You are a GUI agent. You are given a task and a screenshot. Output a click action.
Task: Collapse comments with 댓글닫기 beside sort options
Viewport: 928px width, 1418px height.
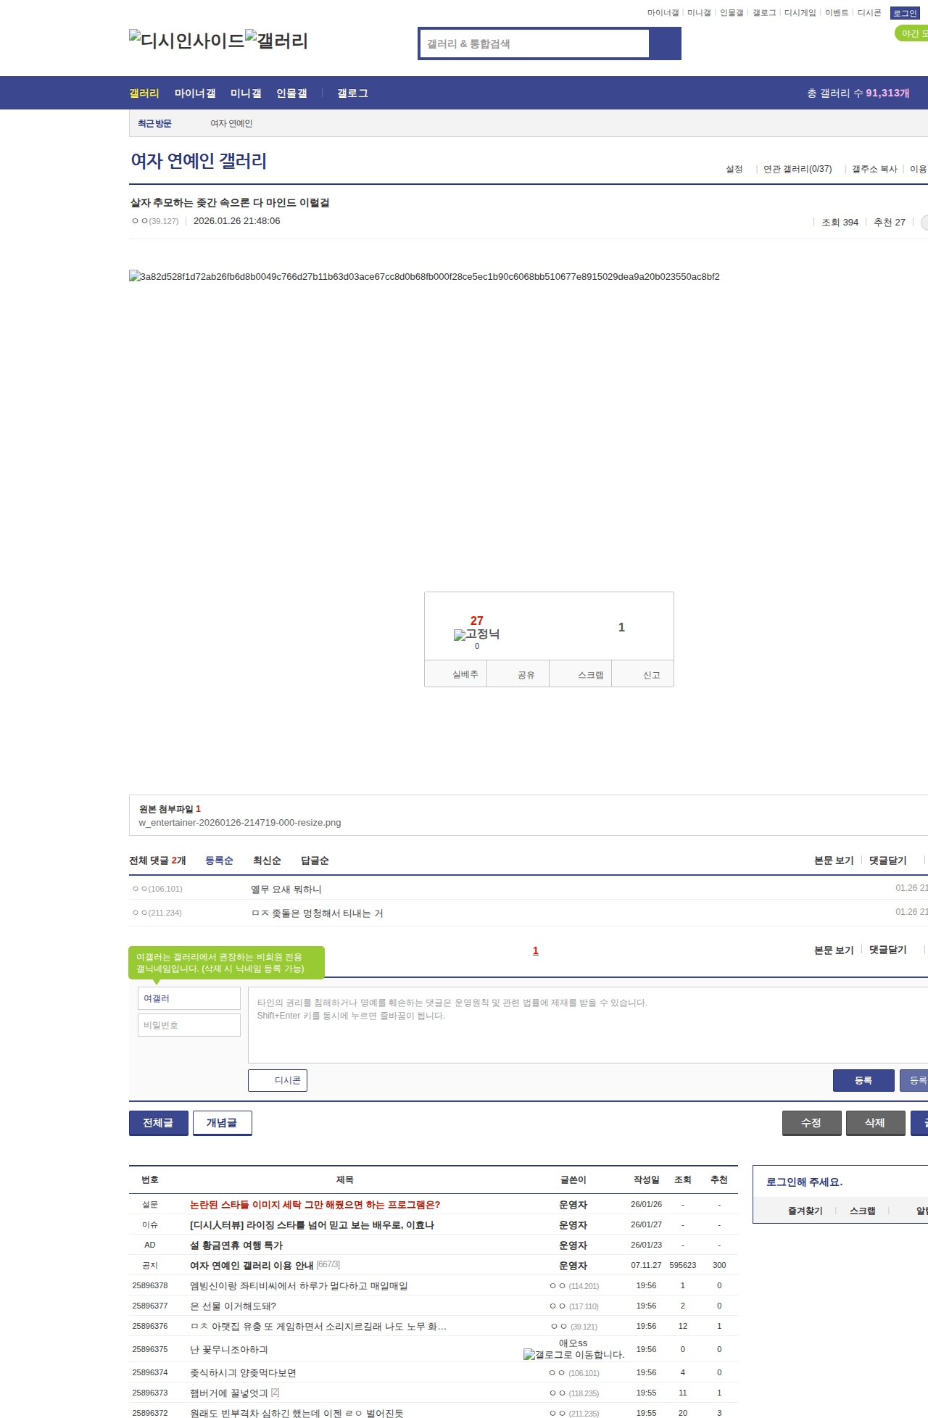[888, 861]
